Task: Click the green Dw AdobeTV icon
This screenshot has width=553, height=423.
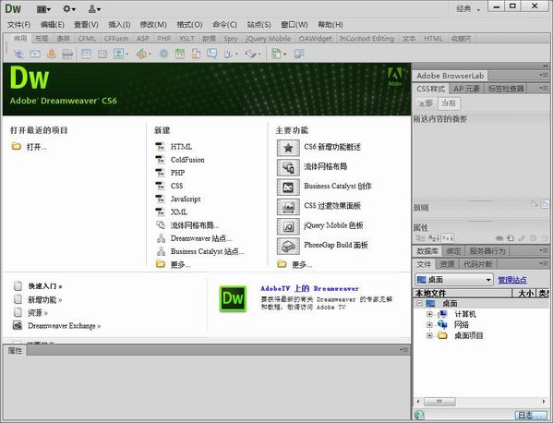Action: click(233, 299)
